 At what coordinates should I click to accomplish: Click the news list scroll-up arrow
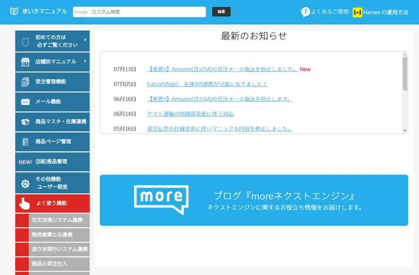pyautogui.click(x=405, y=55)
